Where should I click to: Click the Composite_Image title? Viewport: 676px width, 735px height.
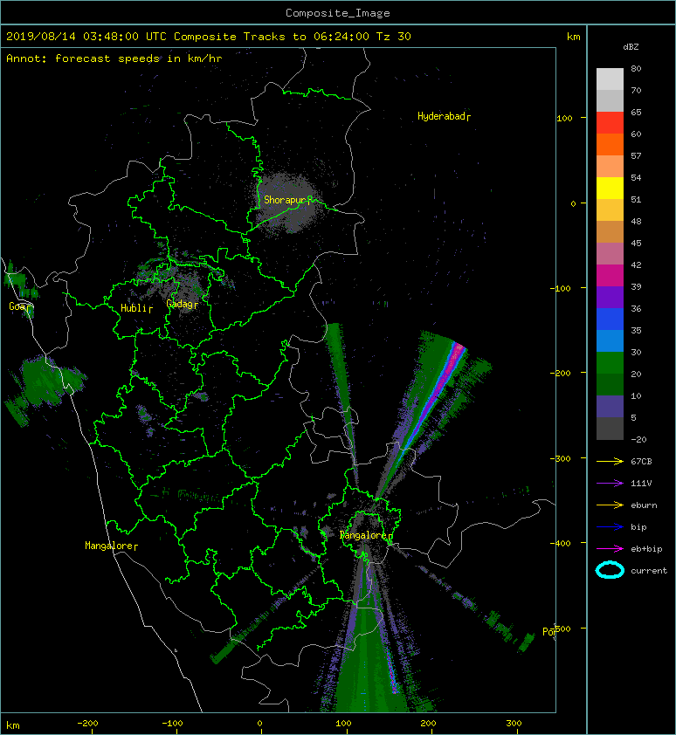coord(338,13)
